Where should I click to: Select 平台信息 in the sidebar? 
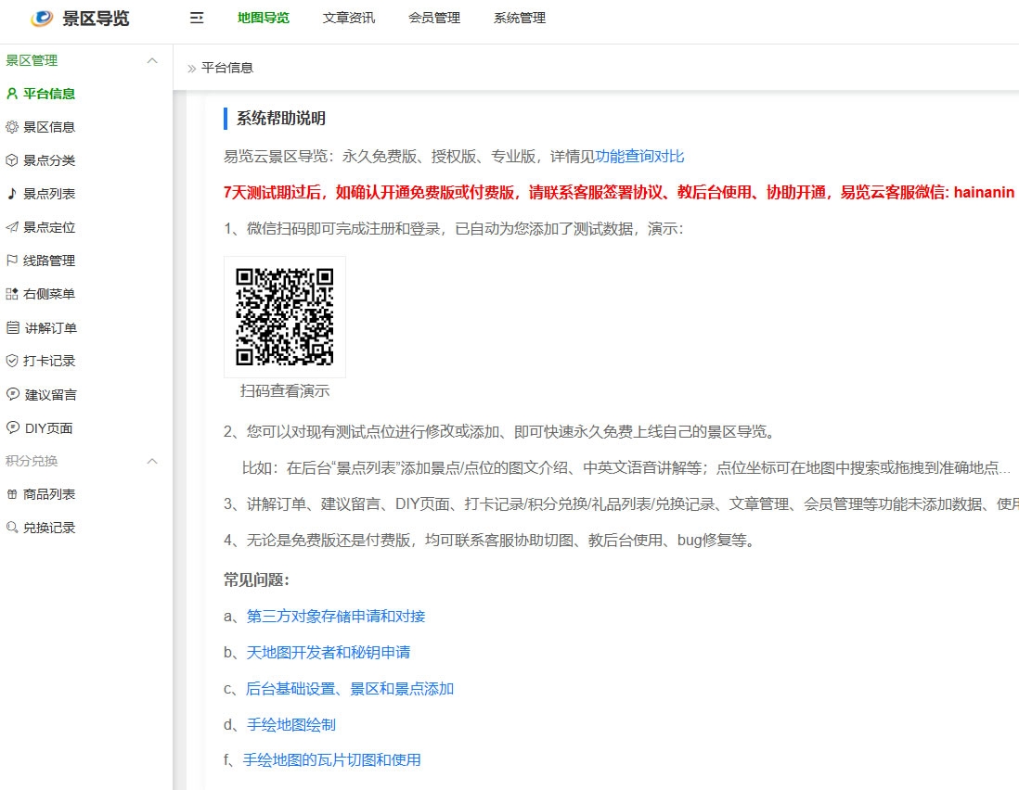click(49, 94)
